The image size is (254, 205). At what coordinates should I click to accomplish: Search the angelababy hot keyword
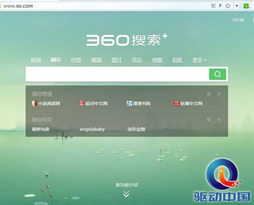[x=92, y=130]
